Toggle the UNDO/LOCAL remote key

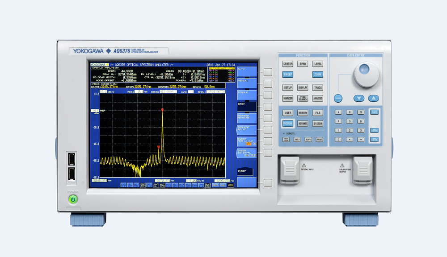pos(286,139)
